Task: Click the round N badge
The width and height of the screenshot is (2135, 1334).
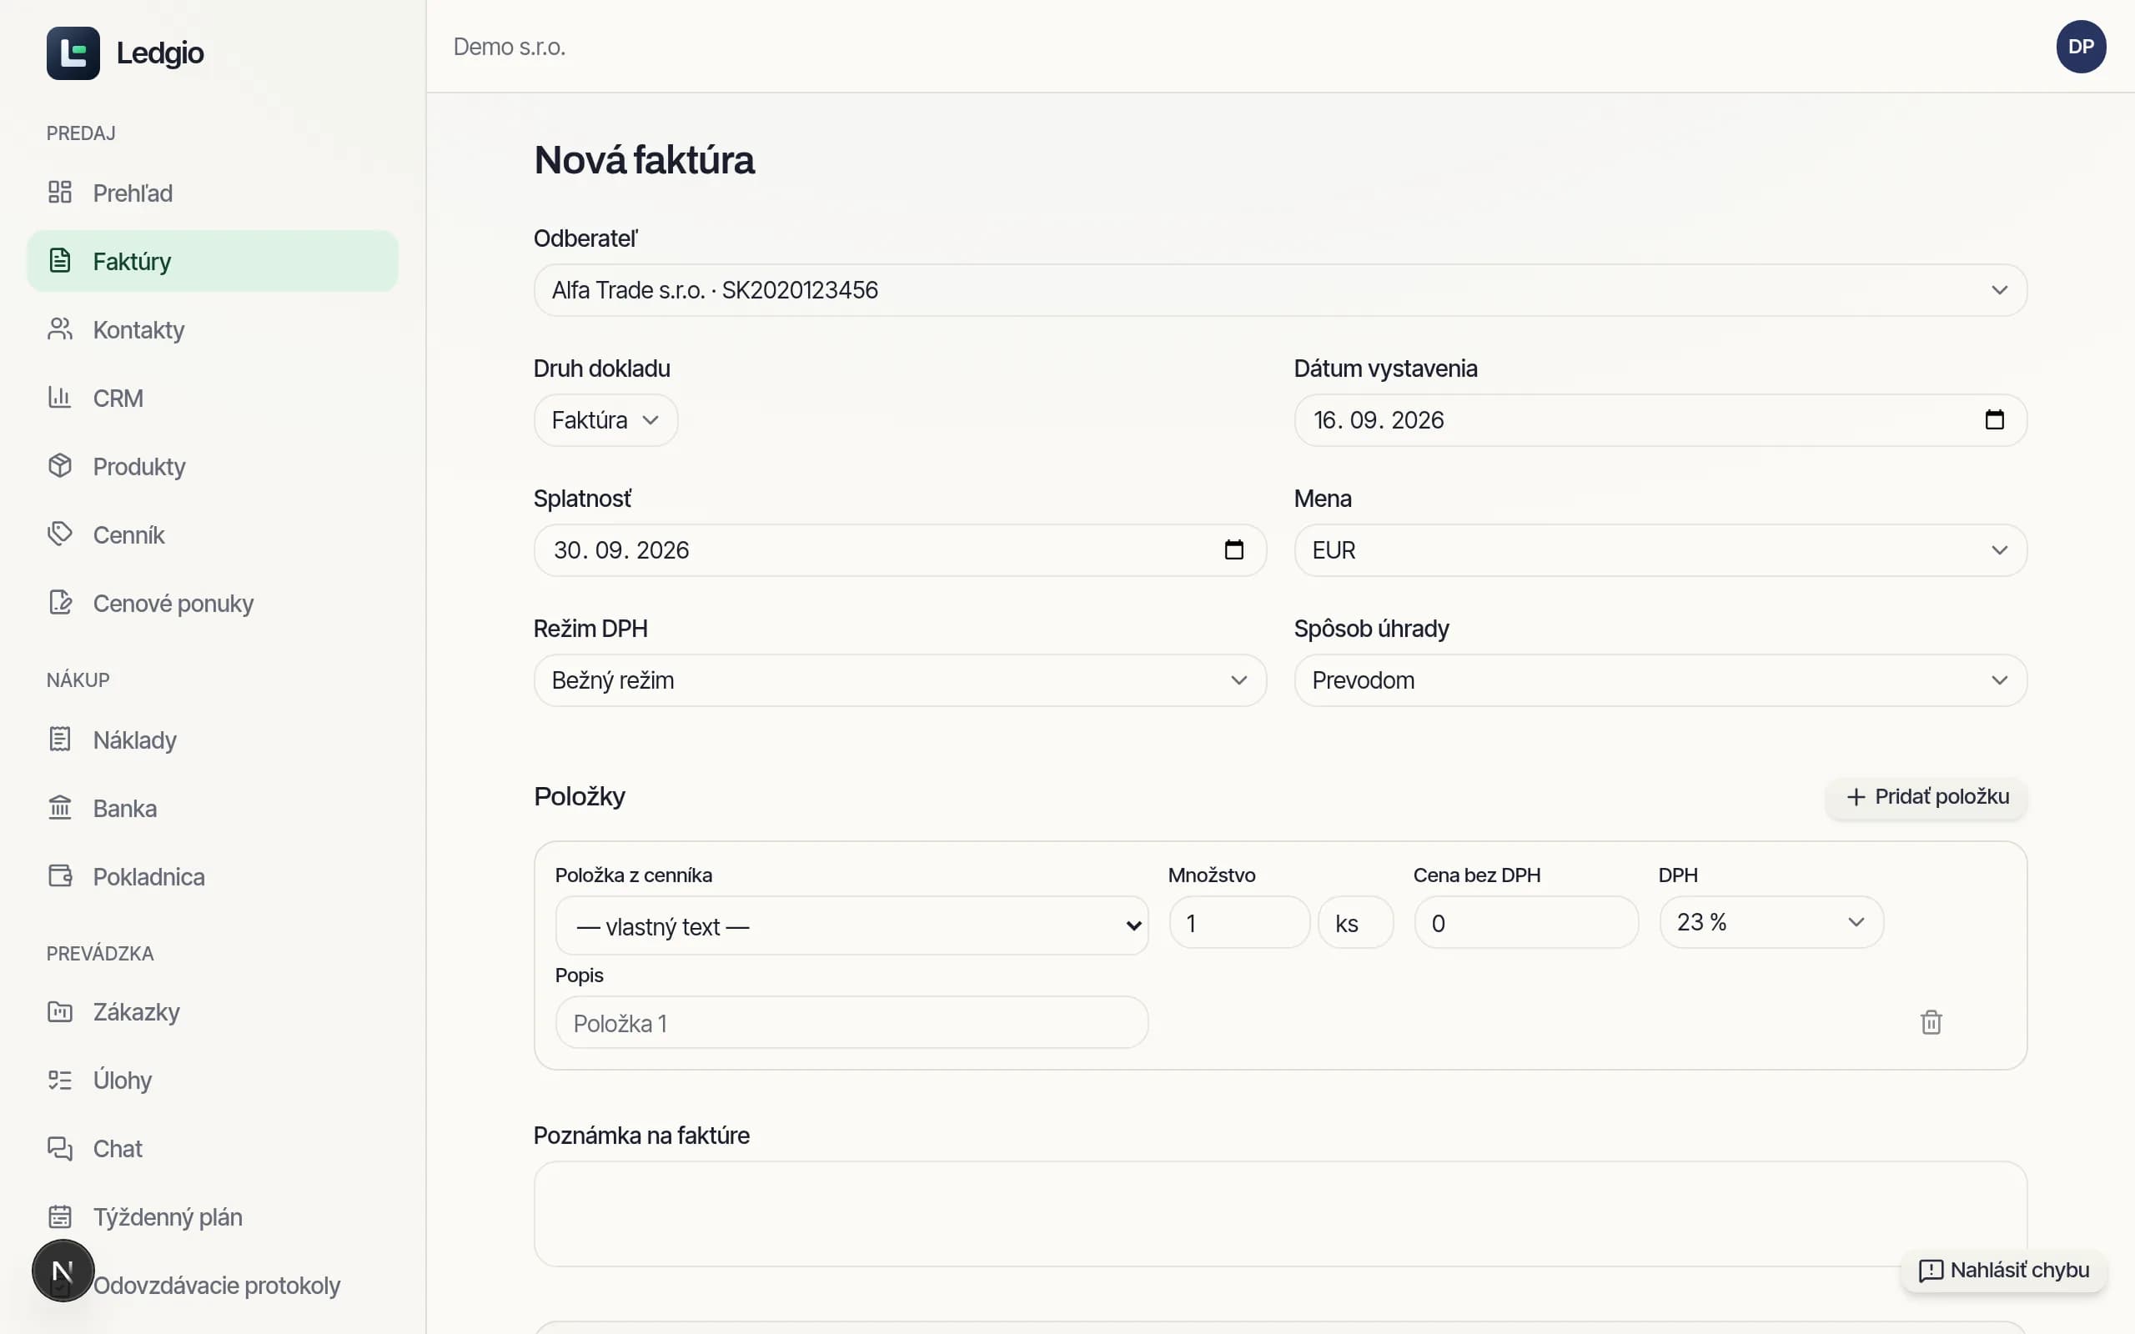Action: tap(63, 1271)
